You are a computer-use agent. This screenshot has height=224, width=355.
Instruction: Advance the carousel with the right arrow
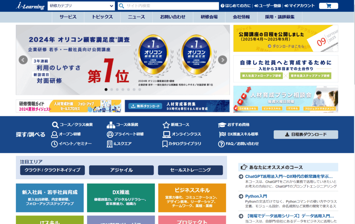[x=222, y=60]
